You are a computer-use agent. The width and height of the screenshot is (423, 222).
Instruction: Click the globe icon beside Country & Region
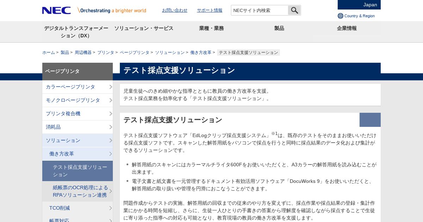[x=341, y=16]
